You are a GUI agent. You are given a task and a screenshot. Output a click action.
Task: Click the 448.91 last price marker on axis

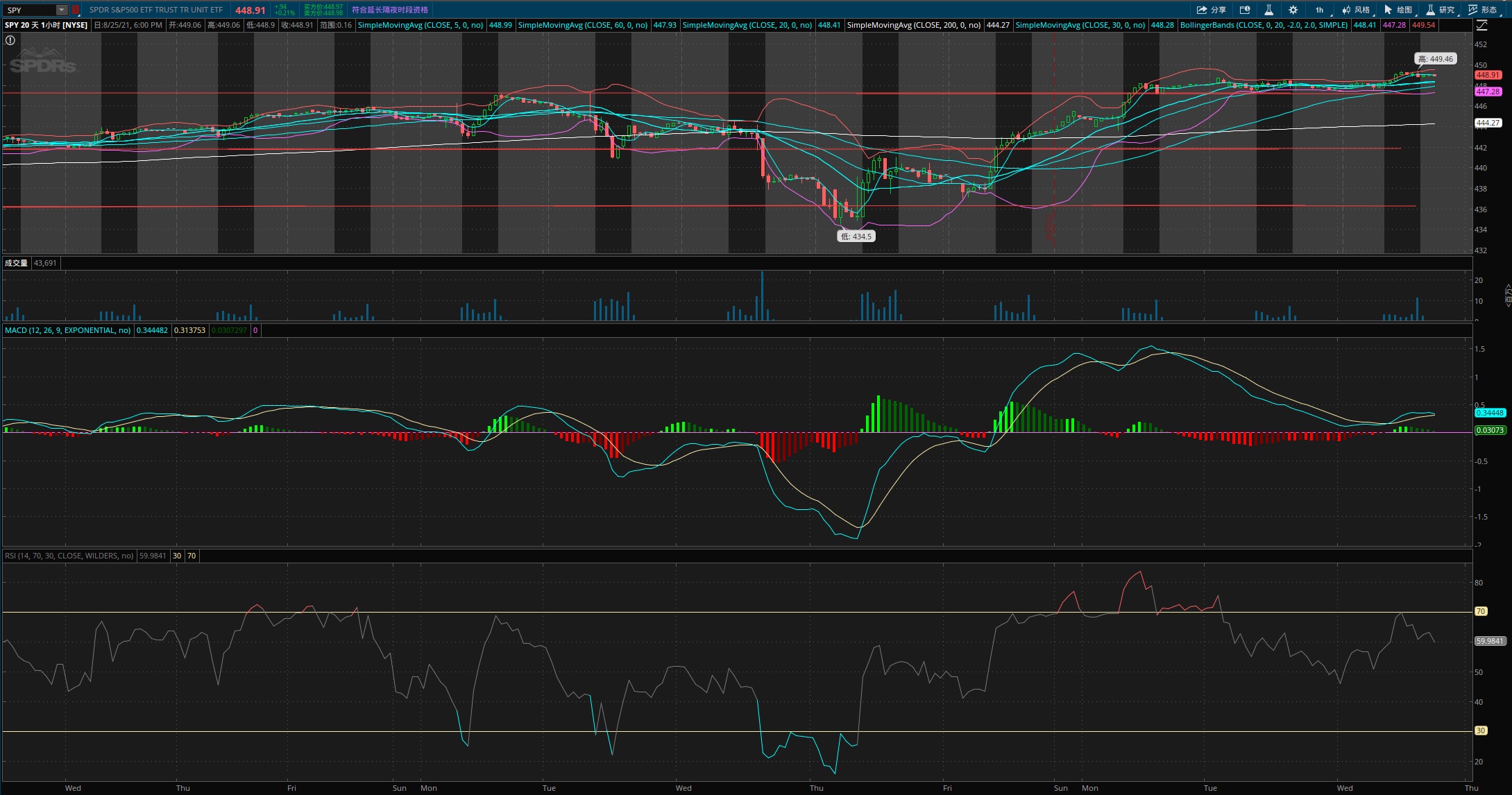[x=1488, y=75]
